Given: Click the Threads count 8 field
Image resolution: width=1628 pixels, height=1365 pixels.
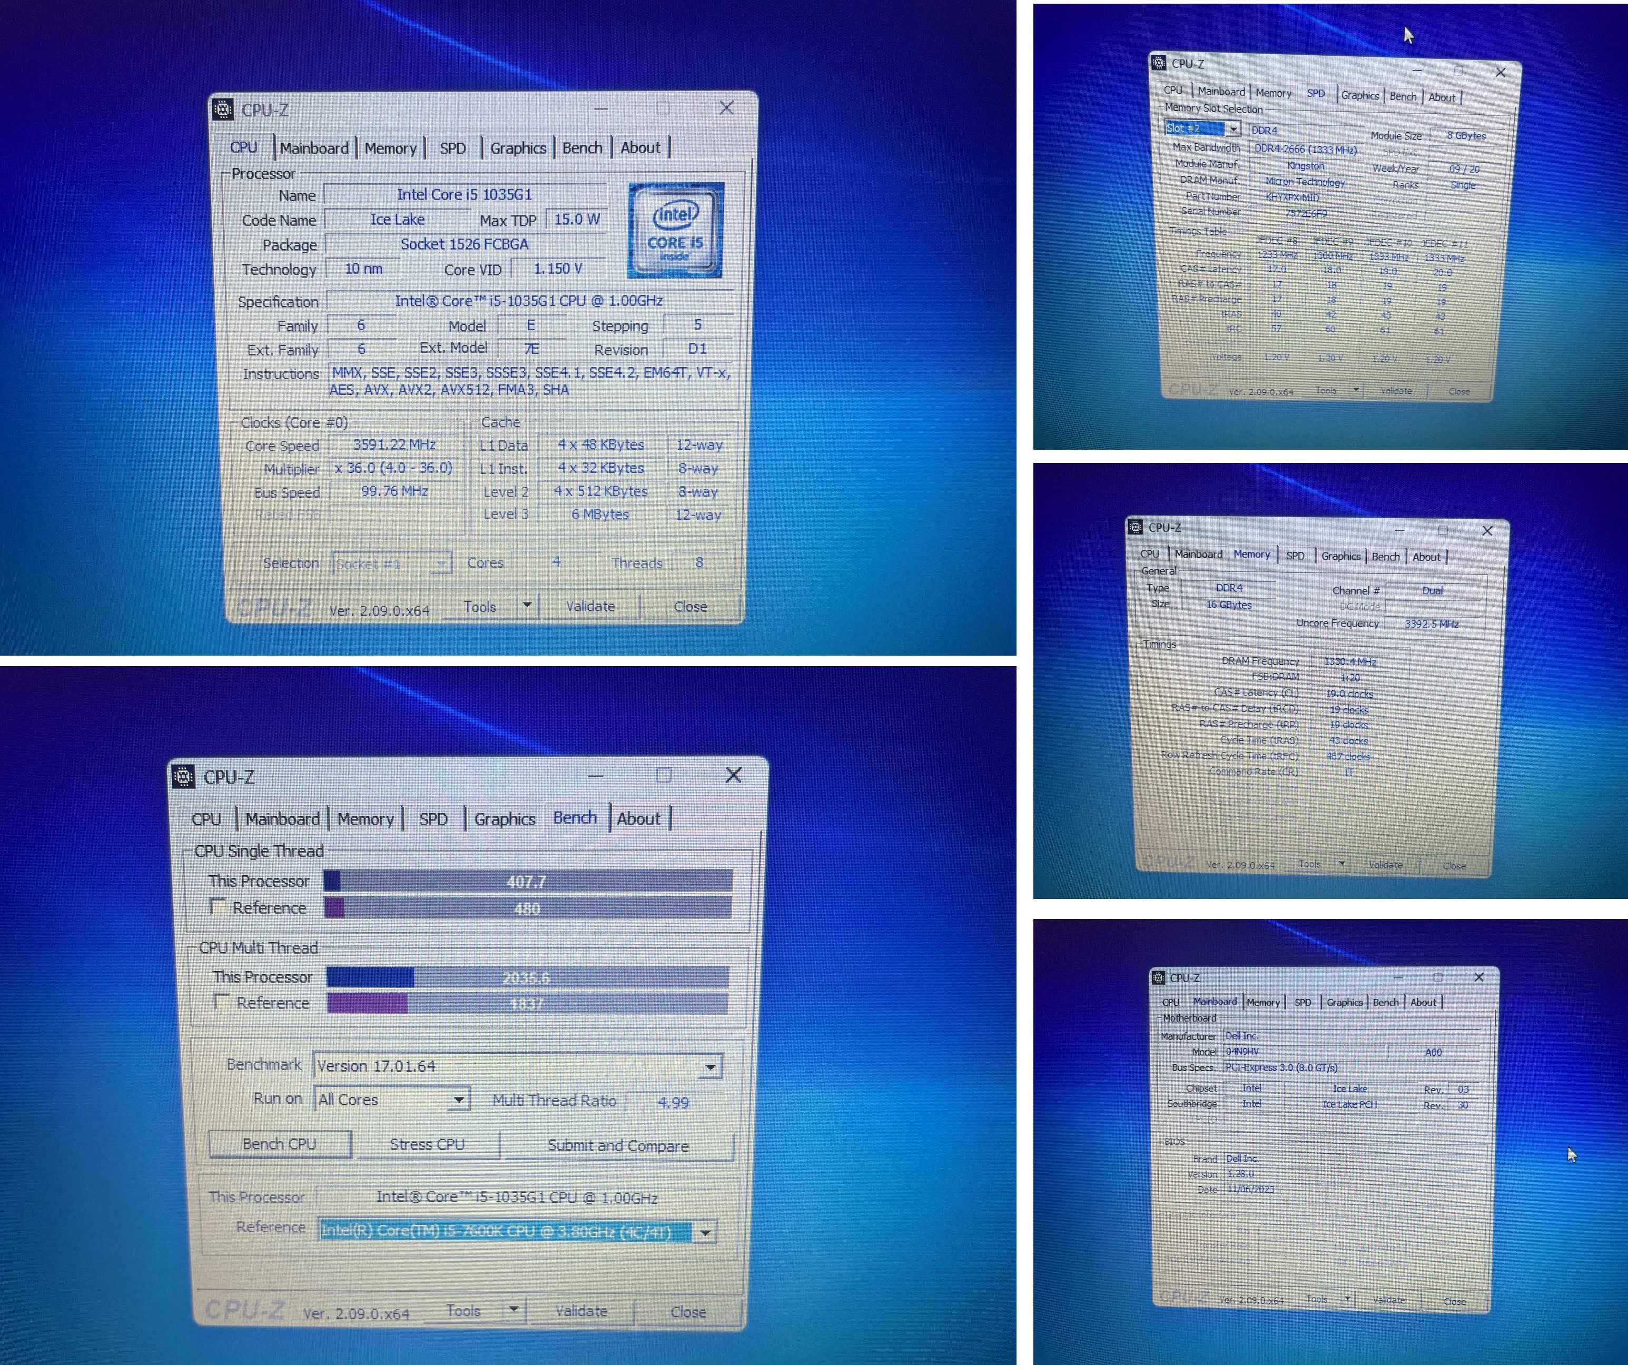Looking at the screenshot, I should click(x=699, y=562).
